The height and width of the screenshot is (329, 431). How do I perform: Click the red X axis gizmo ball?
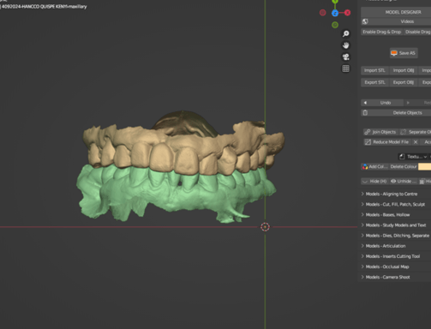pos(347,13)
